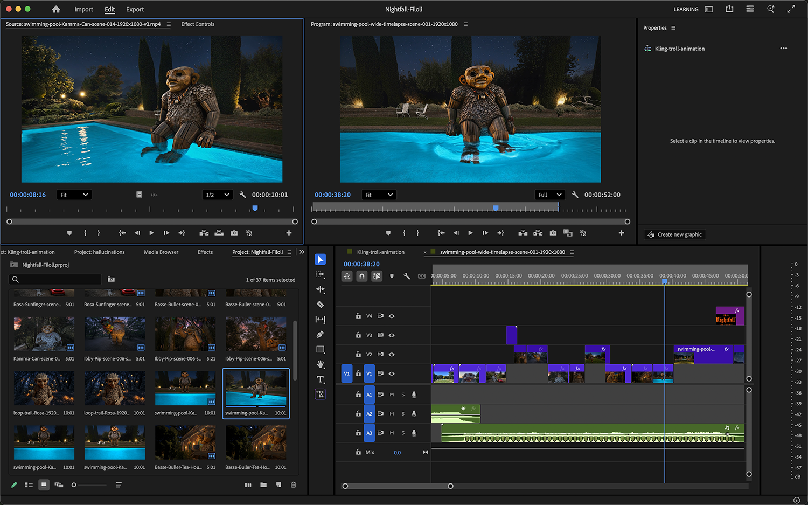Click Export Frame camera icon in Program monitor
Screen dimensions: 808x505
[x=553, y=233]
